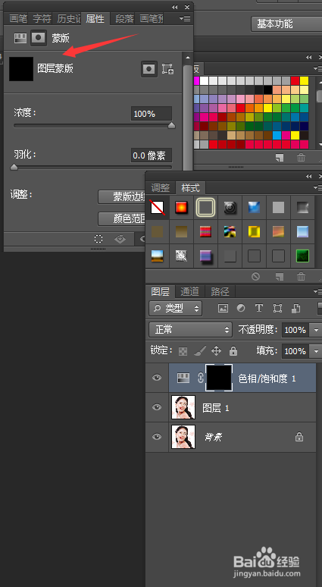Screen dimensions: 322x587
Task: Toggle the adjustment layer filter icon
Action: coord(241,309)
